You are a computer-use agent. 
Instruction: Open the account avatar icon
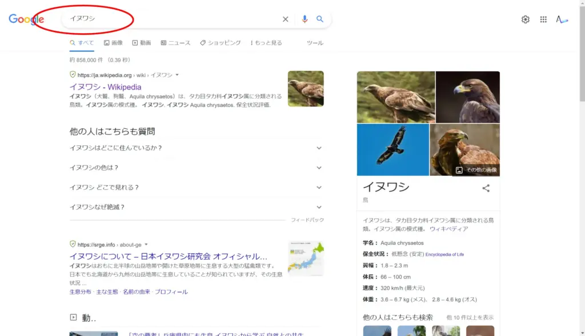[x=562, y=19]
